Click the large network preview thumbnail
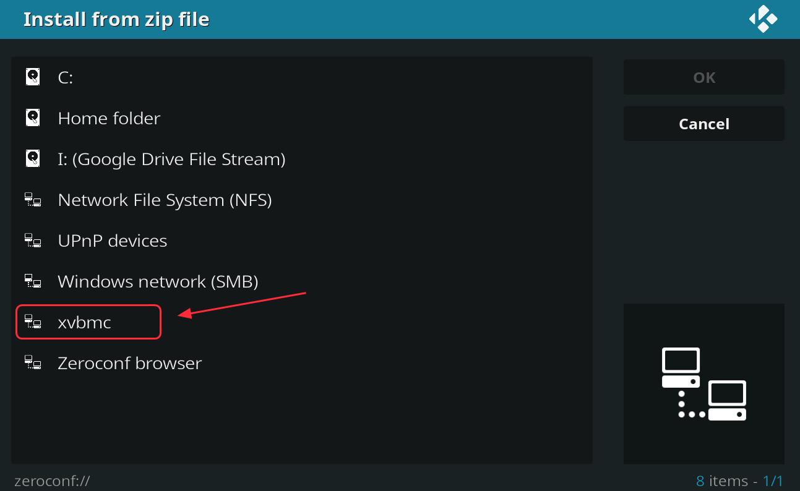800x491 pixels. click(704, 384)
